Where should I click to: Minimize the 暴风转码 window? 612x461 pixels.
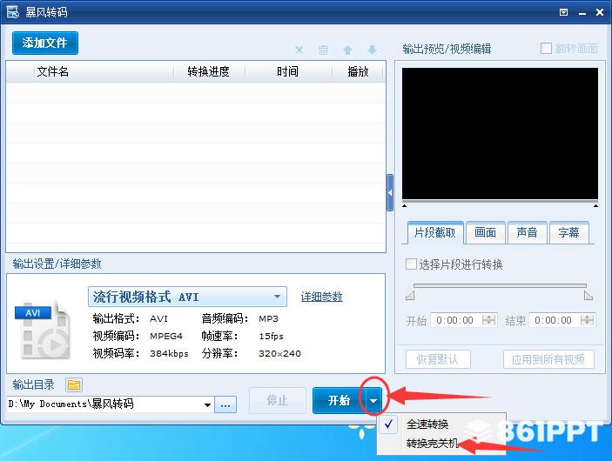pyautogui.click(x=582, y=13)
